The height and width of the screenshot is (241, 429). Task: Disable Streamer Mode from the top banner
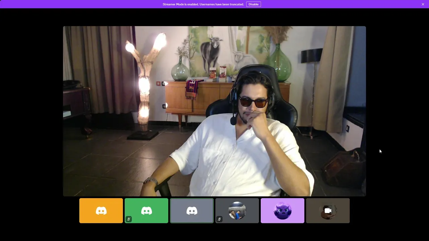[x=253, y=4]
